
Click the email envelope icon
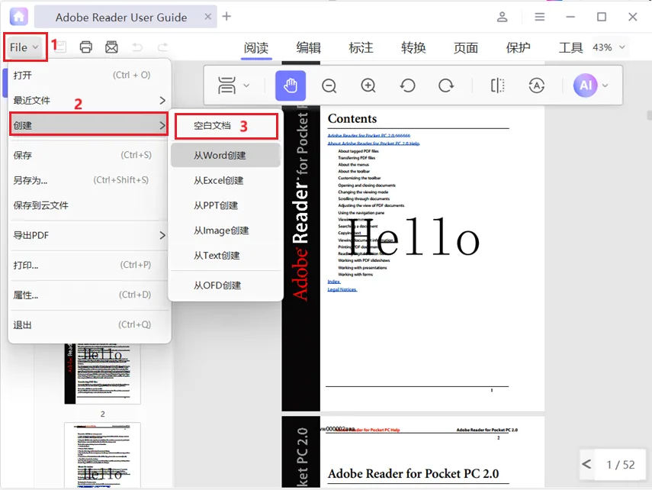pos(111,47)
